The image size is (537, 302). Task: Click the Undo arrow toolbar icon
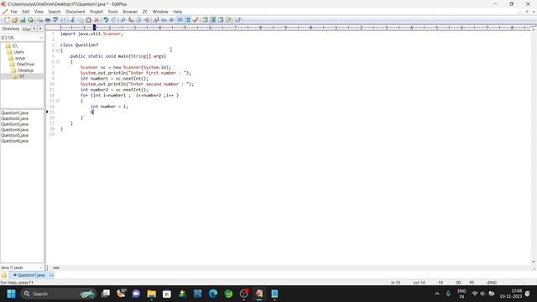point(106,20)
